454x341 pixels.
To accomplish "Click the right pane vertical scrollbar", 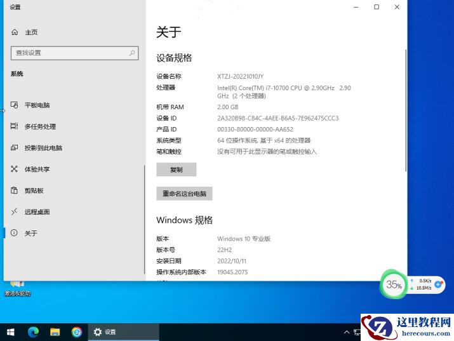I will (406, 110).
